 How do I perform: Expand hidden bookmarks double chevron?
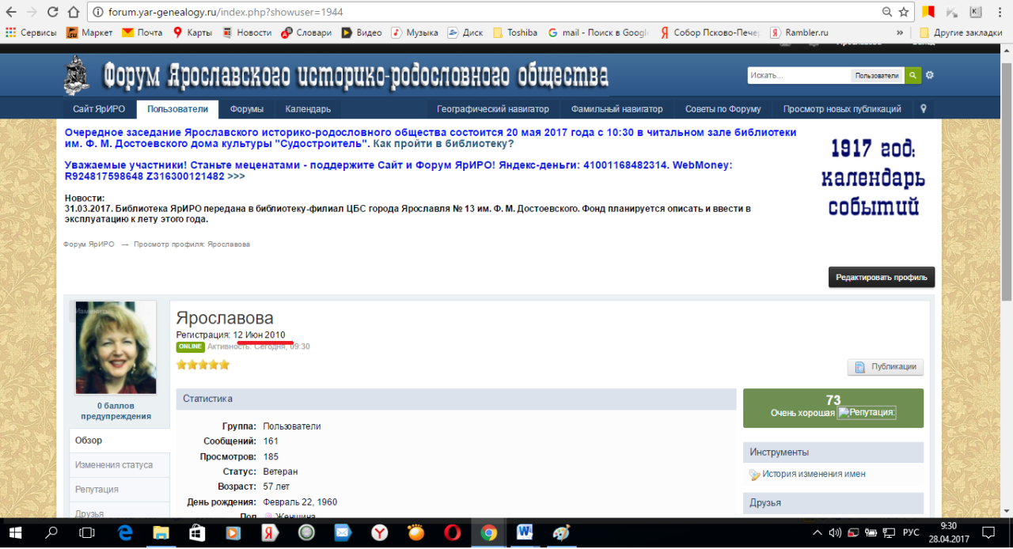900,32
